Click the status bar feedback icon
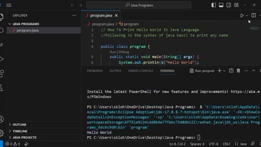The width and height of the screenshot is (261, 147). pos(253,144)
